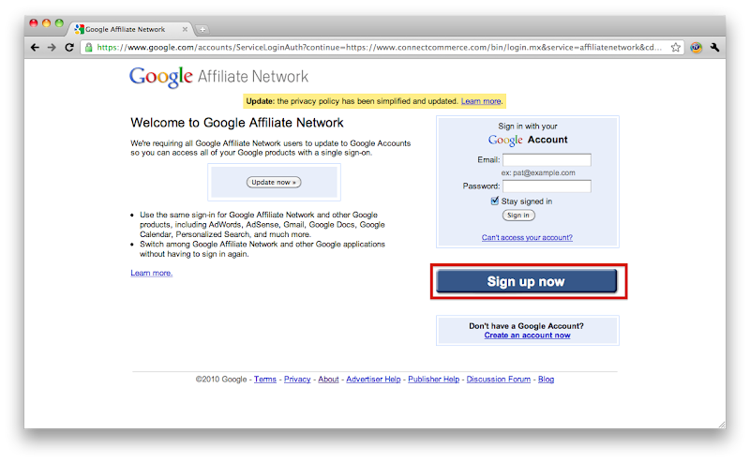Open the Discussion Forum footer link
Viewport: 750px width, 462px height.
[x=499, y=380]
